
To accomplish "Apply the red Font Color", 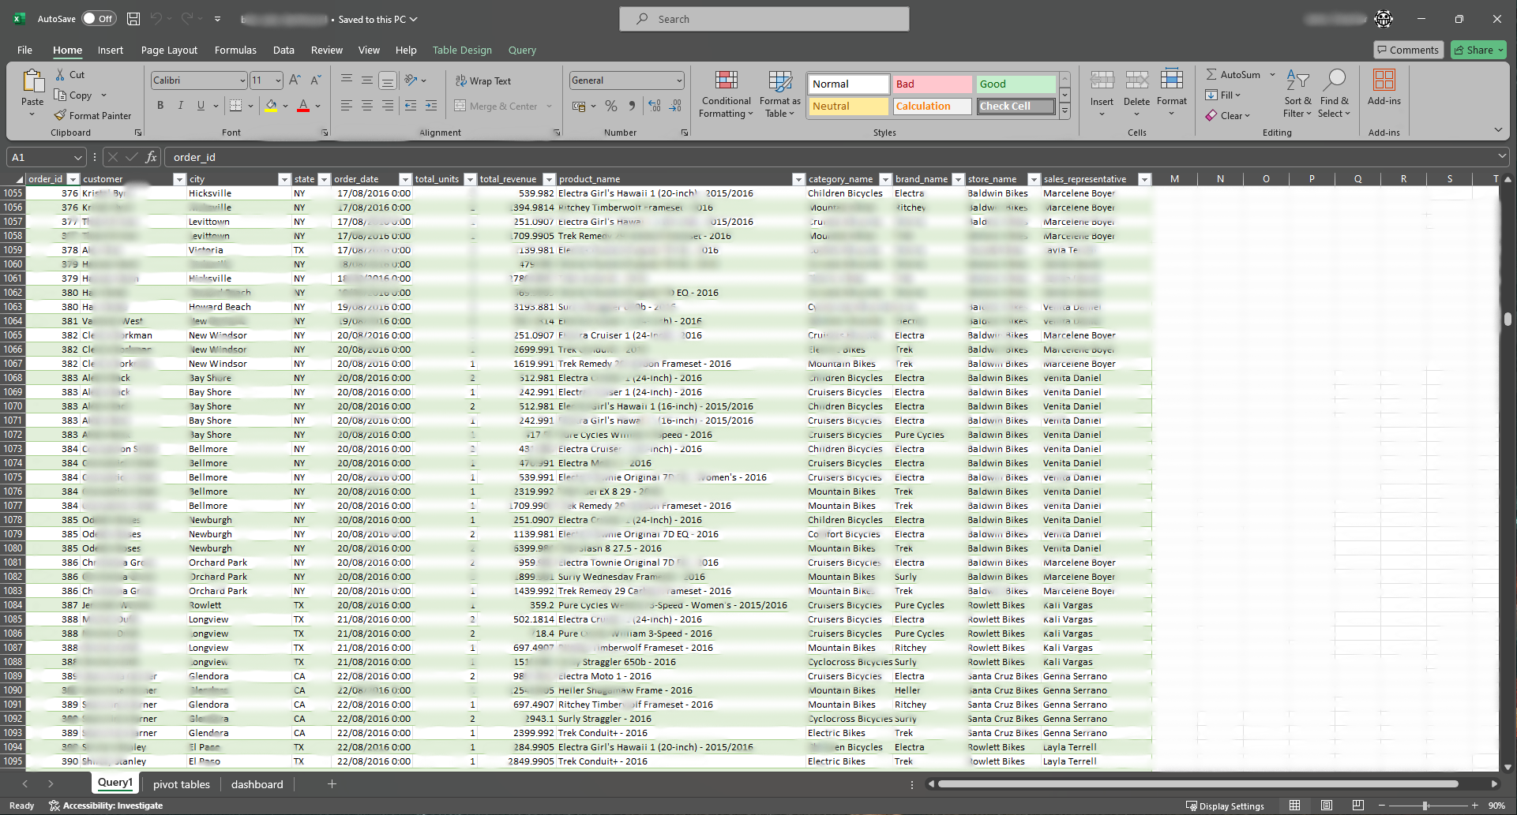I will (x=303, y=106).
